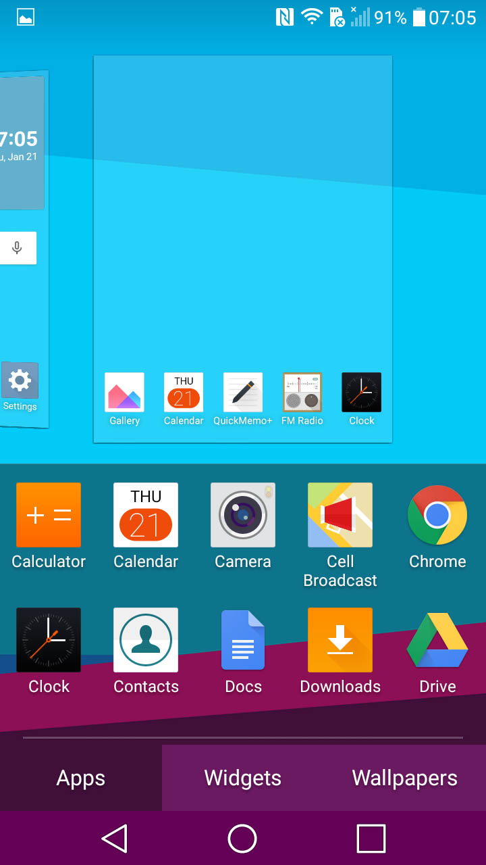
Task: Tap Calendar icon in apps drawer
Action: [146, 515]
